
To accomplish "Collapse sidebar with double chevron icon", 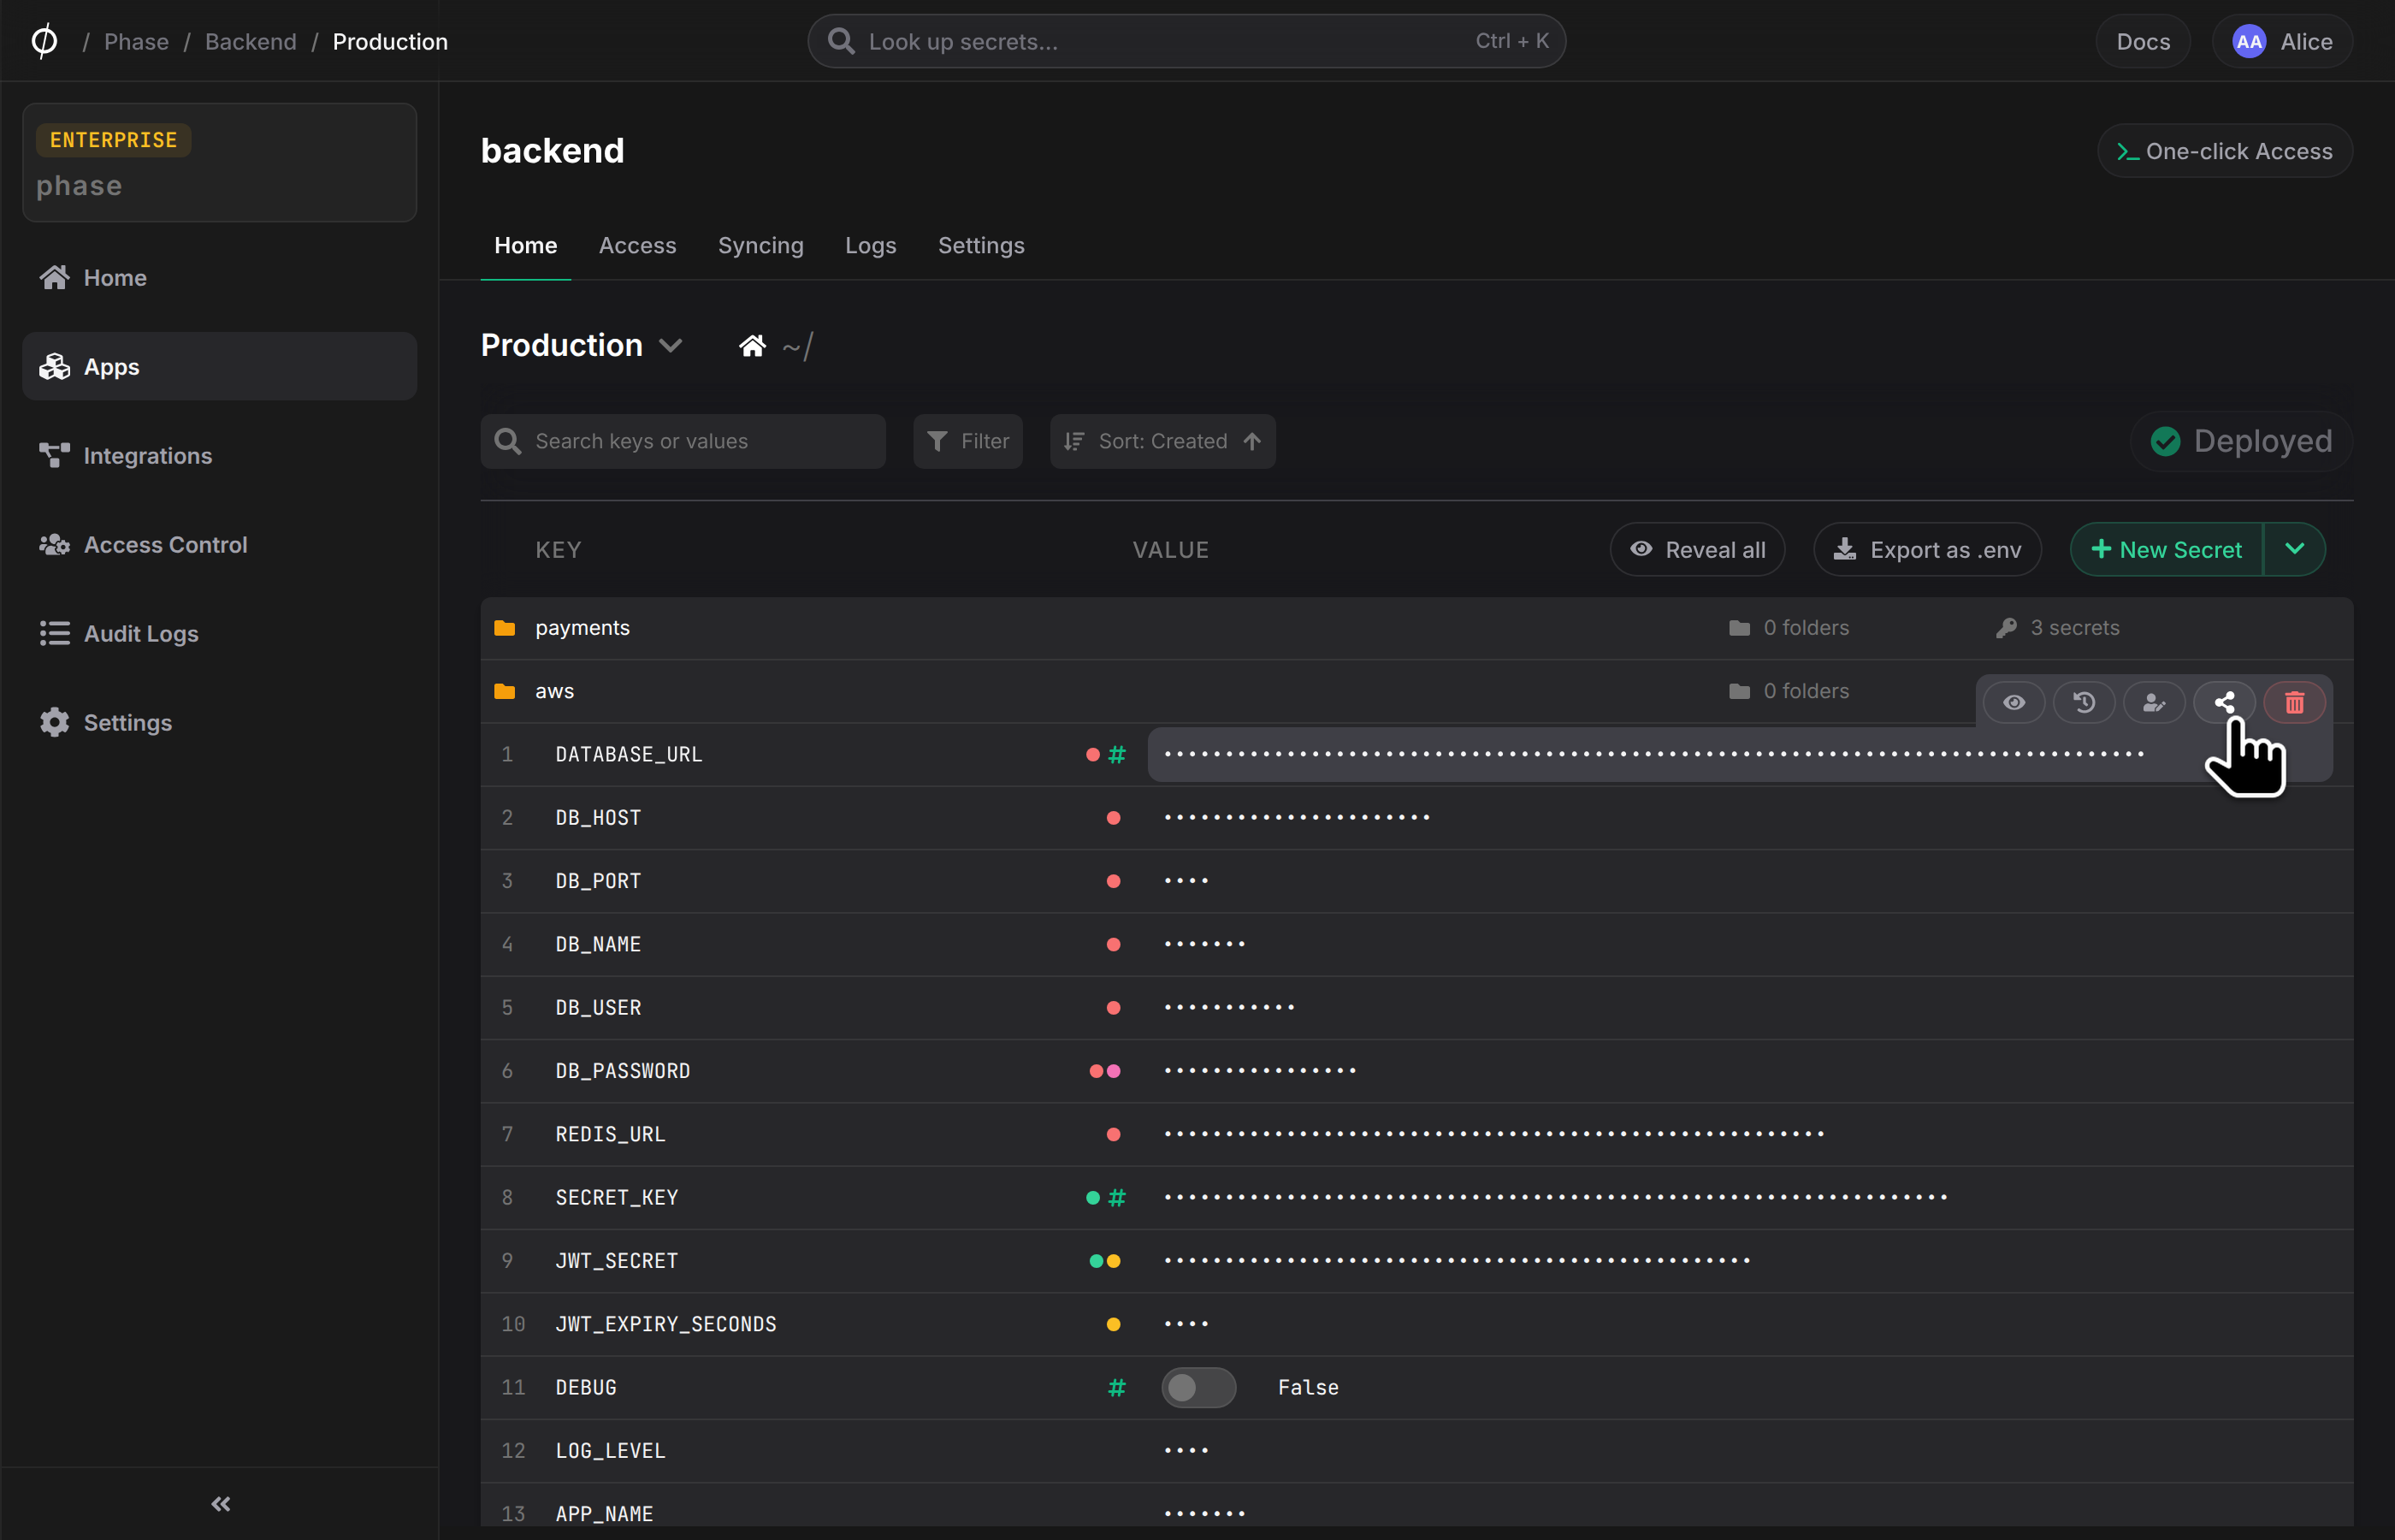I will coord(221,1503).
